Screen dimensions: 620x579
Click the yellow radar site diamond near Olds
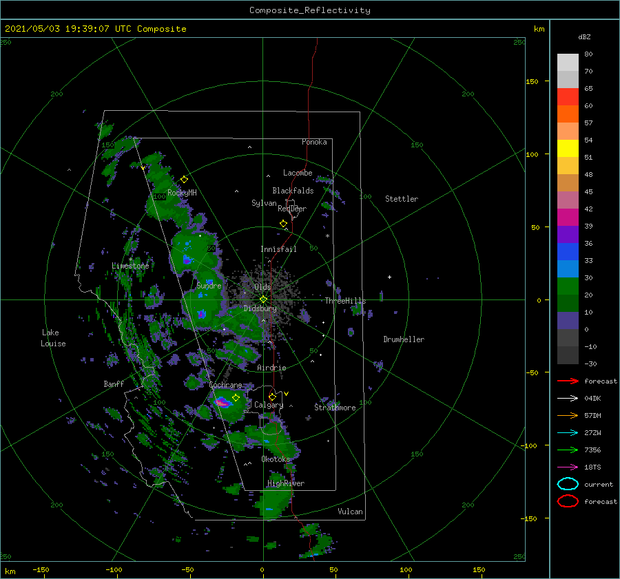[263, 299]
